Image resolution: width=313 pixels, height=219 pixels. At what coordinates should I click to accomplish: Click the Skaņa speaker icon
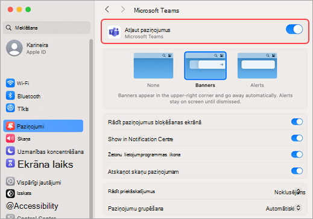(10, 138)
